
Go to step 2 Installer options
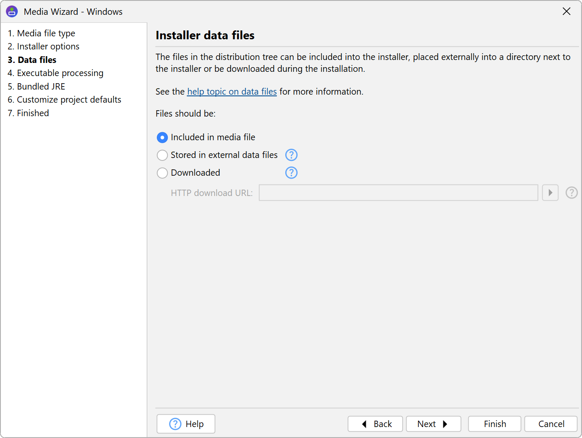(44, 46)
